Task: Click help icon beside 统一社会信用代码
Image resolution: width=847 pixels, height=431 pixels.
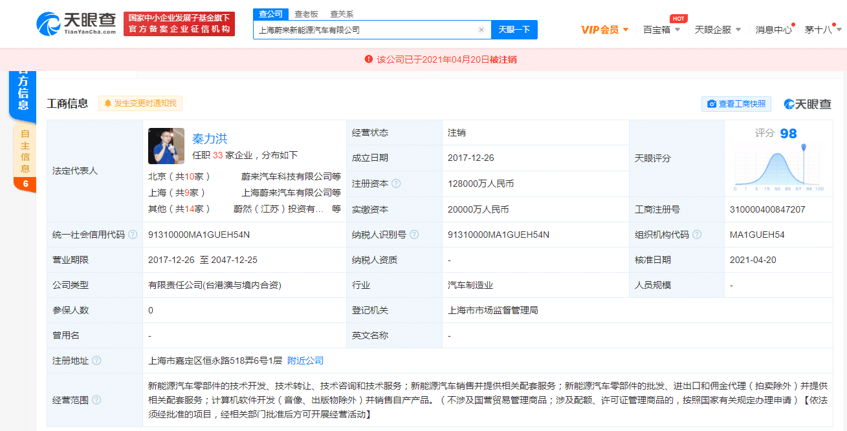Action: [x=133, y=235]
